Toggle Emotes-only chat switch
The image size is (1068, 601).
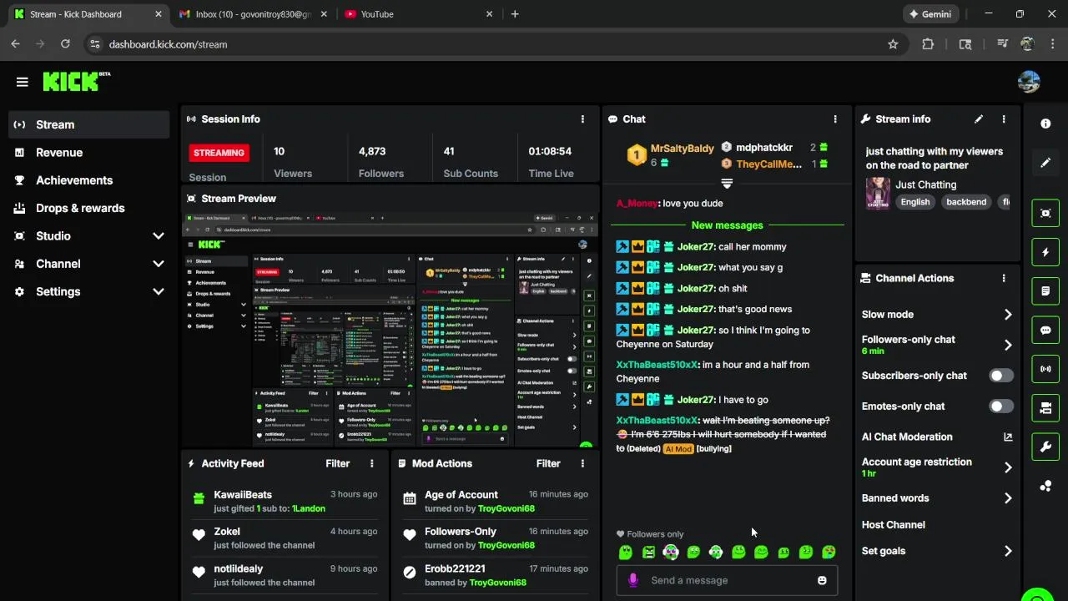tap(1001, 407)
